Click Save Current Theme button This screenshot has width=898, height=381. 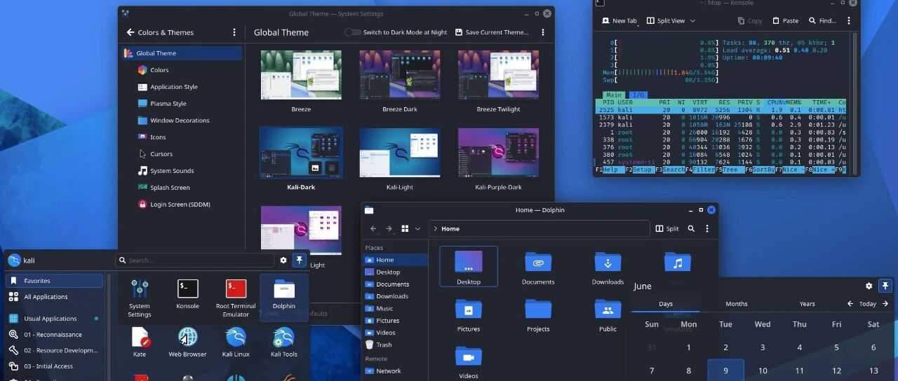coord(492,32)
